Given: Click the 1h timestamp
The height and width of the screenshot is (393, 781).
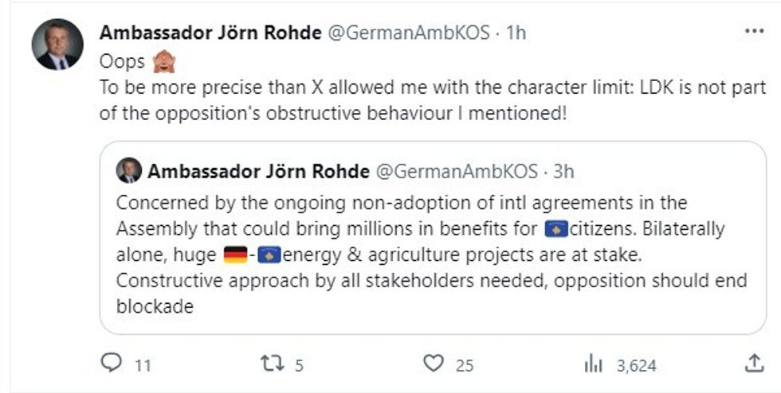Looking at the screenshot, I should click(516, 33).
